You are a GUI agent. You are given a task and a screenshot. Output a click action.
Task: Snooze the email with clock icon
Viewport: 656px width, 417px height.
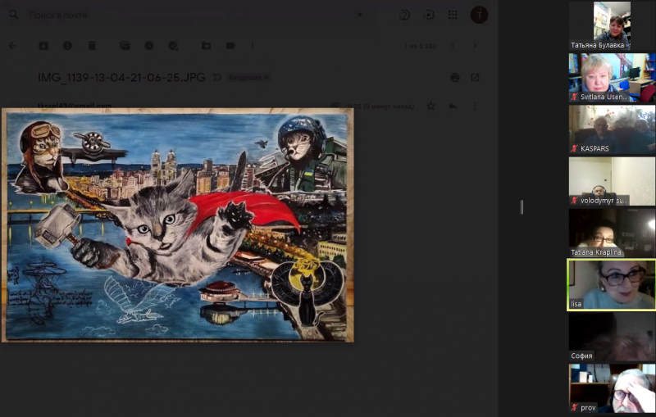tap(149, 46)
